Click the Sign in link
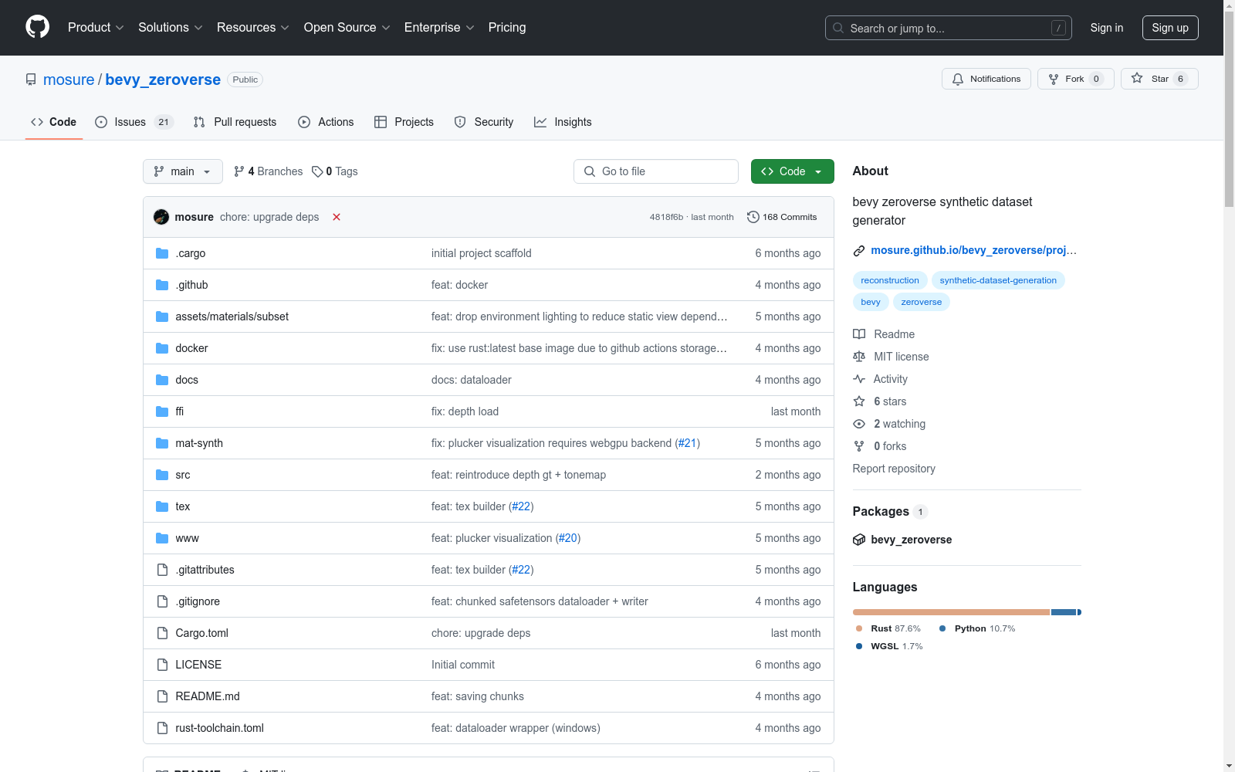 click(1107, 28)
